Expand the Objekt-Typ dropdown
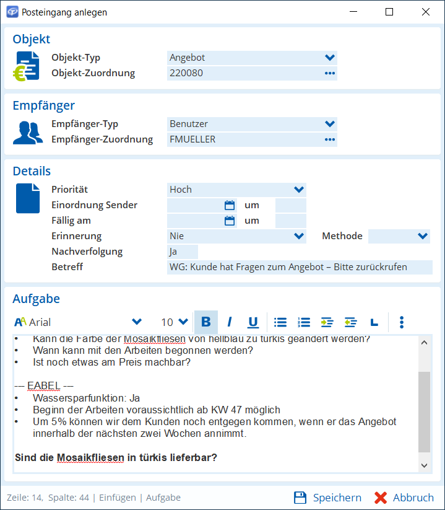The width and height of the screenshot is (445, 510). [329, 58]
